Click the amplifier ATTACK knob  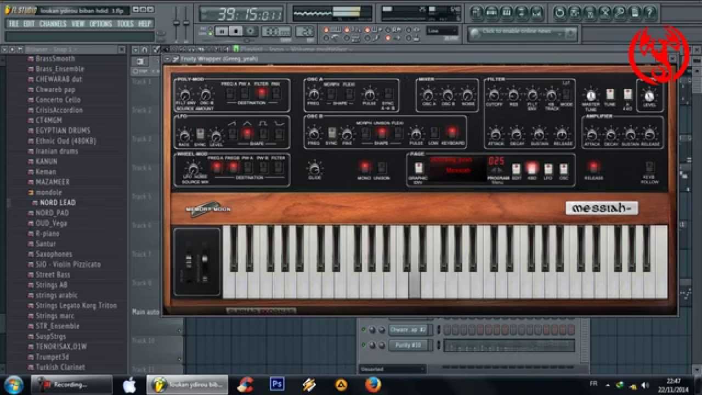[x=592, y=134]
